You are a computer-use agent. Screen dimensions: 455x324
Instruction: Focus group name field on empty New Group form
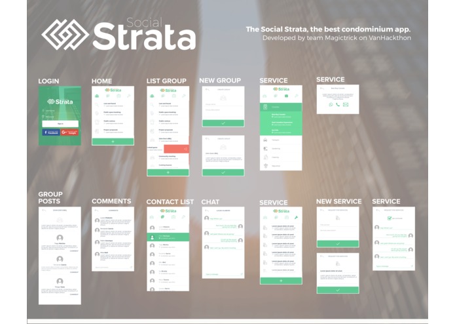[x=223, y=104]
